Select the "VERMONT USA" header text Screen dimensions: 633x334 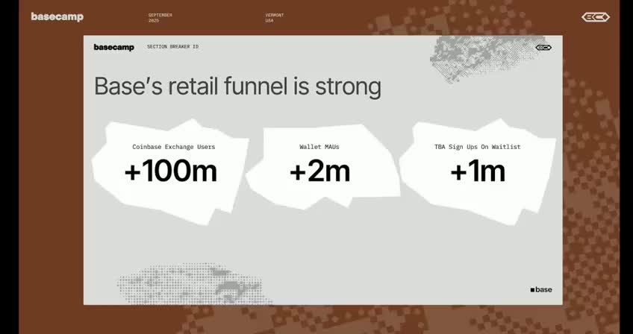[275, 18]
